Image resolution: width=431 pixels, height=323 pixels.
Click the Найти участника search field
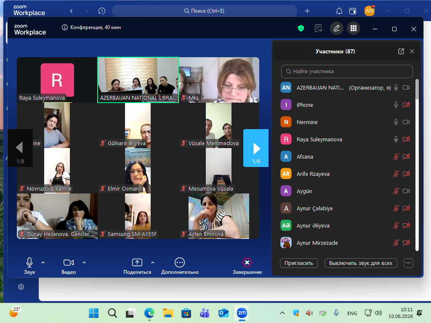[x=347, y=71]
